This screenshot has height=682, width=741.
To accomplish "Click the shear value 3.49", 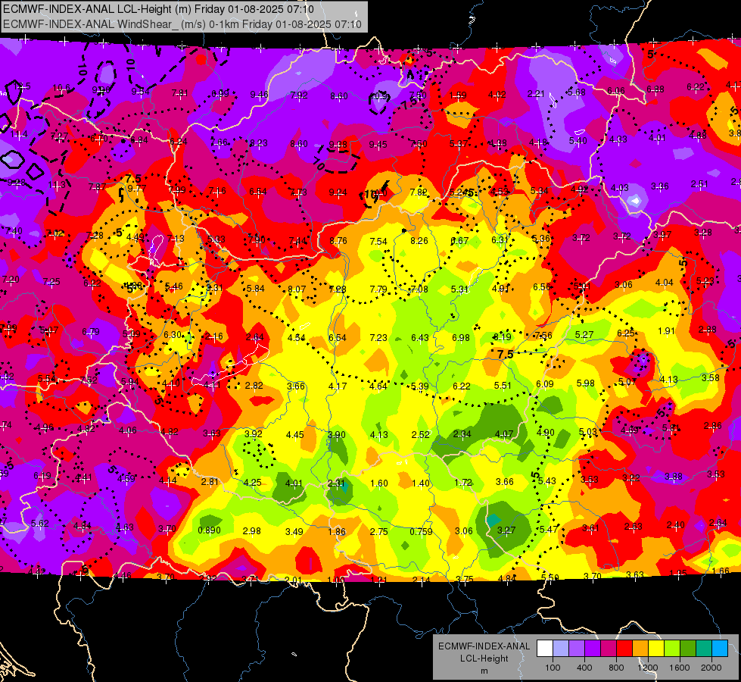I will [294, 531].
